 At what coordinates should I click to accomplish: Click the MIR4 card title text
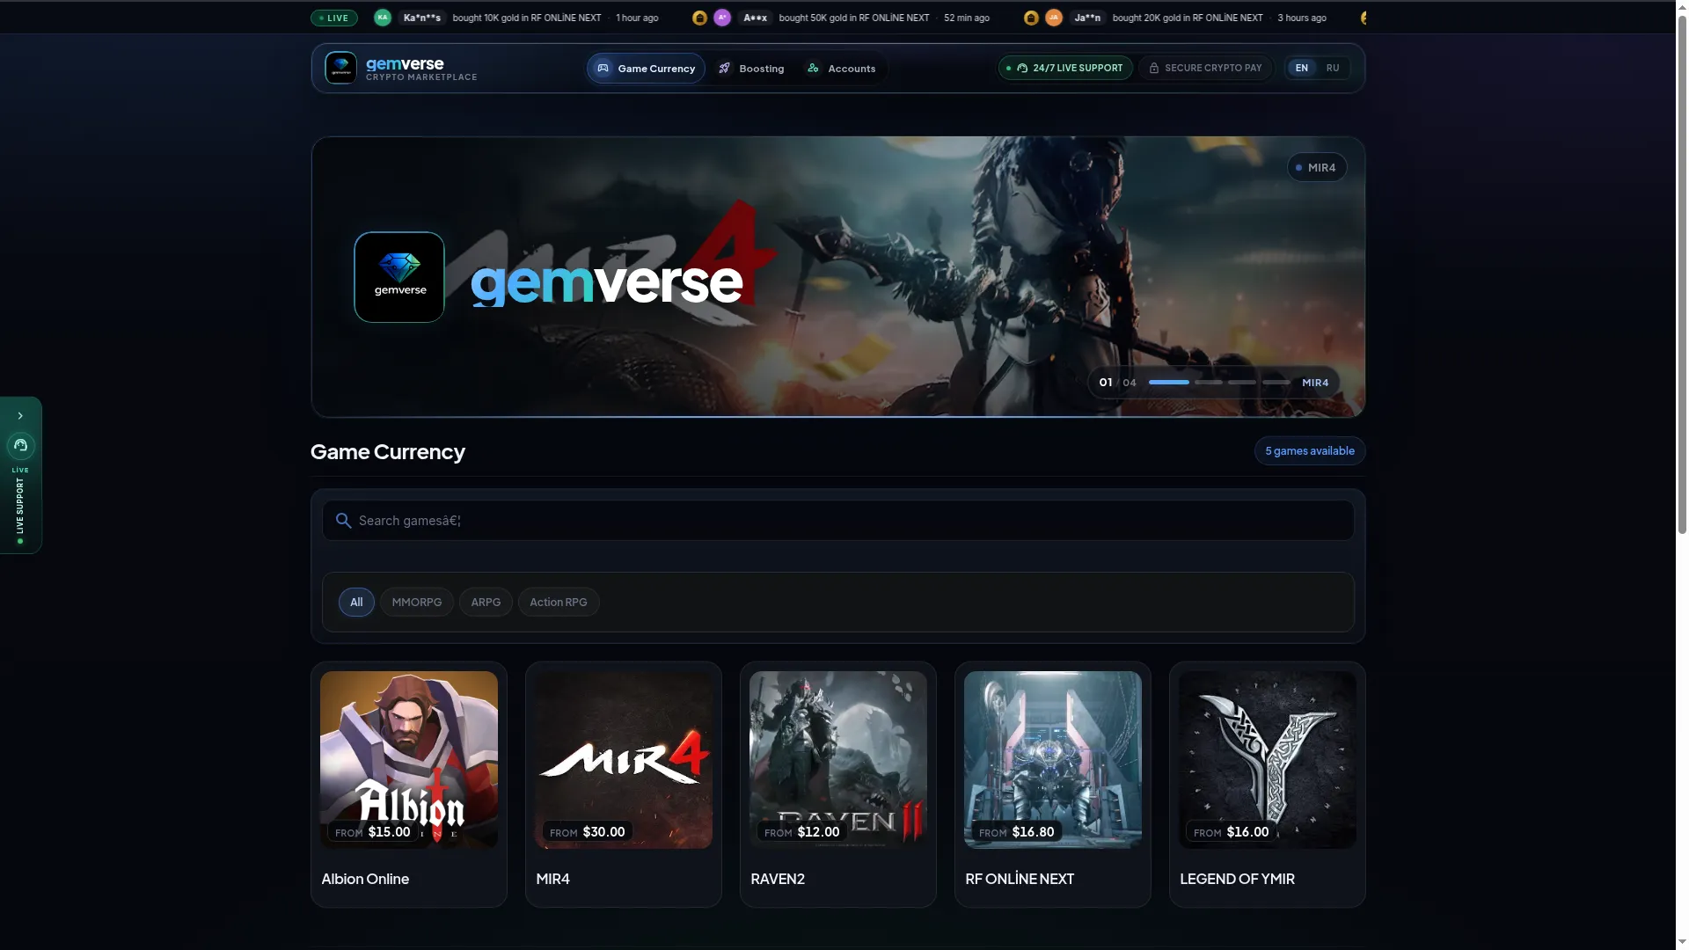(x=552, y=879)
